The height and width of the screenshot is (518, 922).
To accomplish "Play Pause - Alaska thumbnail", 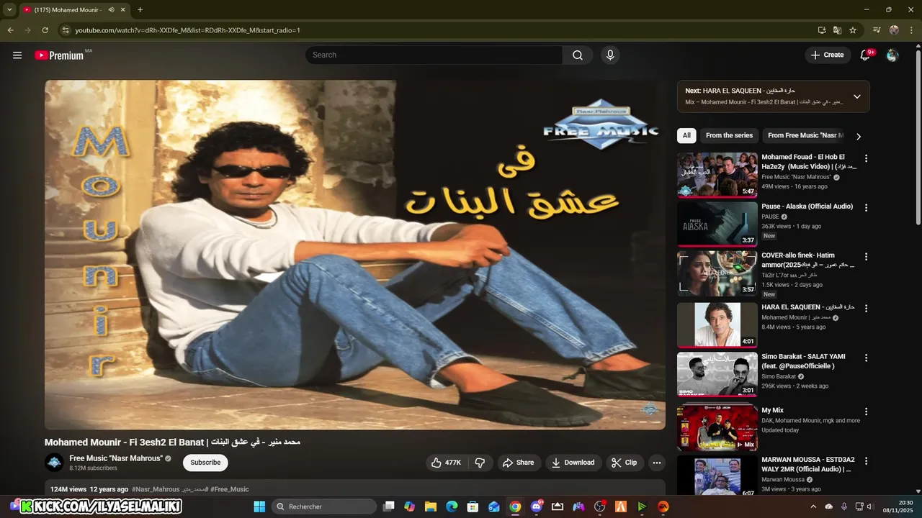I will tap(717, 224).
